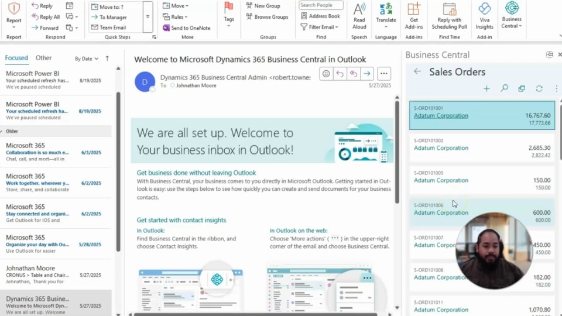The width and height of the screenshot is (562, 316).
Task: Go back using the Sales Orders arrow
Action: (x=417, y=71)
